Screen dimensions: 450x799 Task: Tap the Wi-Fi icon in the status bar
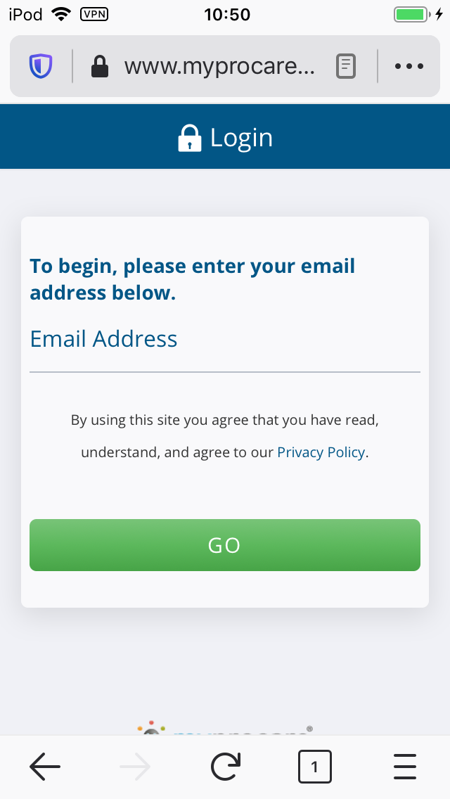pos(62,13)
